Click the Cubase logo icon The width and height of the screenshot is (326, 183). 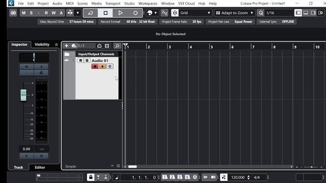tap(11, 3)
